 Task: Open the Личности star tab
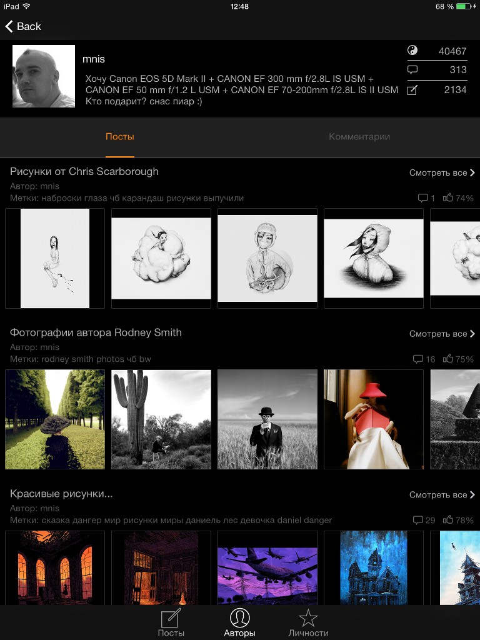tap(308, 623)
